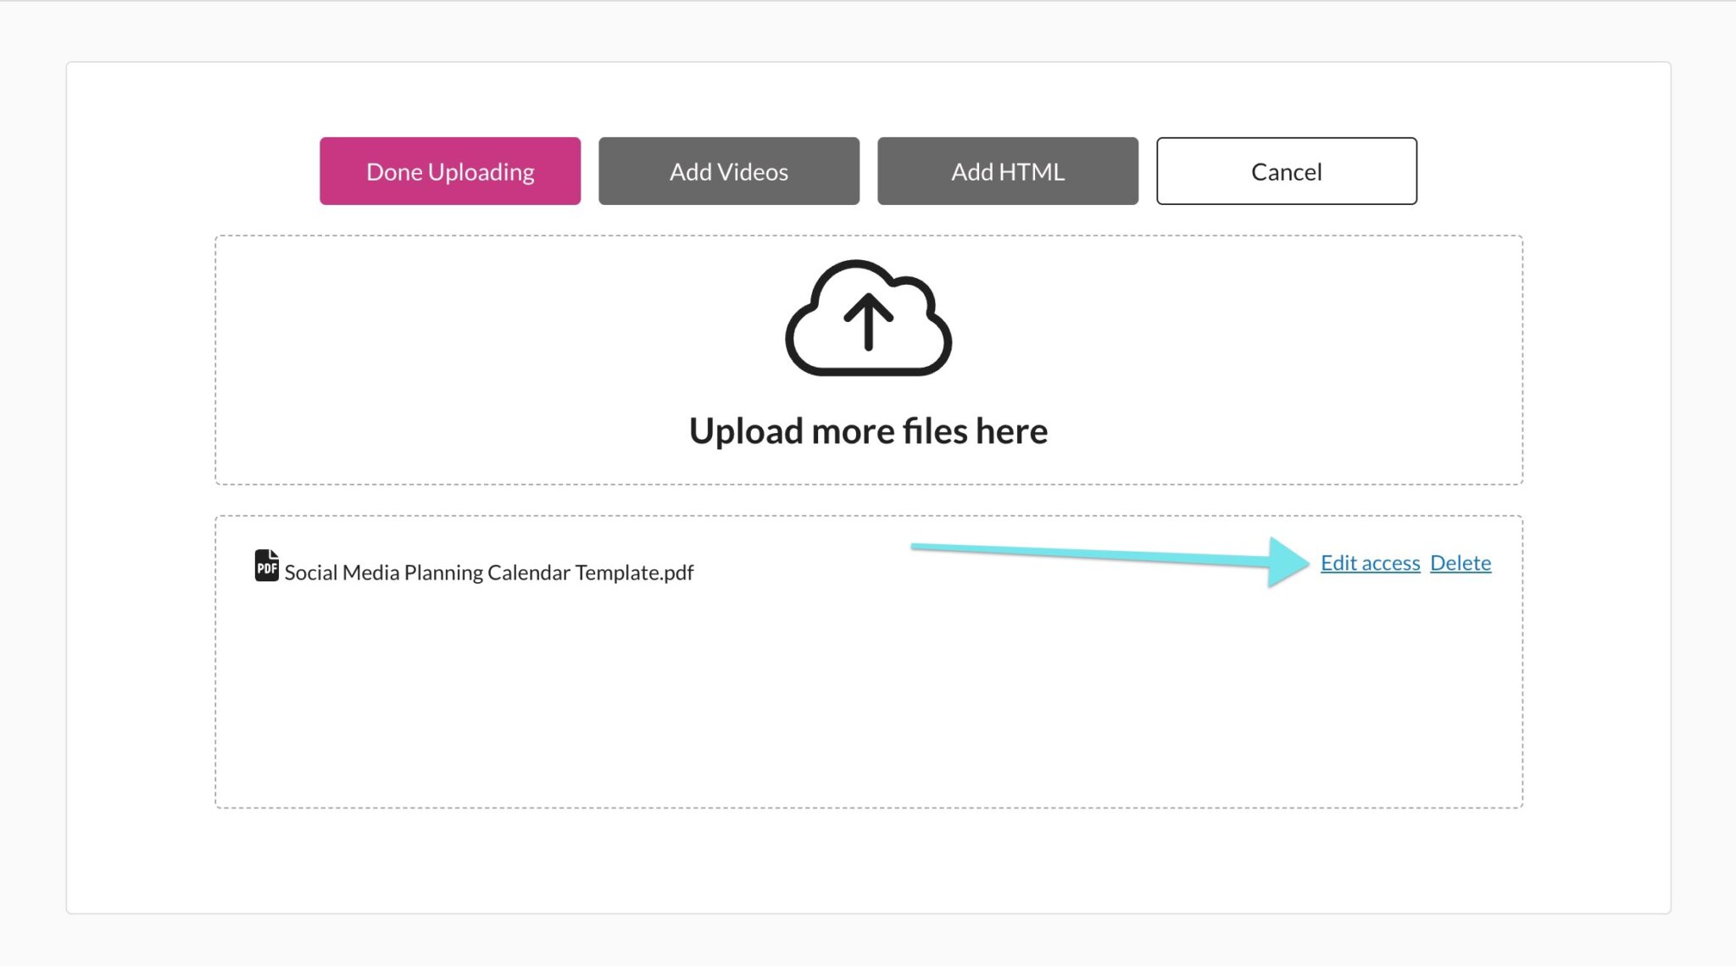Open Edit access for the PDF
The height and width of the screenshot is (966, 1736).
(1370, 563)
